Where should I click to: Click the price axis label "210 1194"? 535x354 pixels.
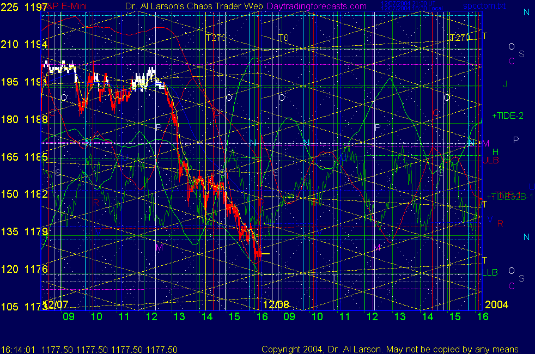pos(24,44)
